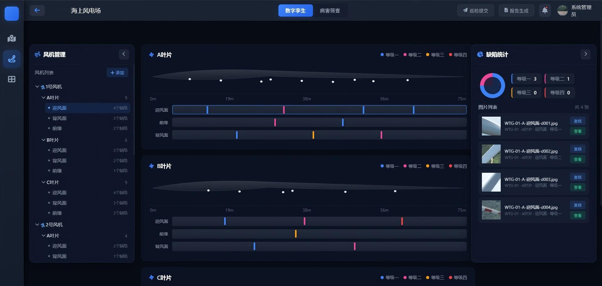
Task: Collapse A叶片 under 2号风机
Action: [44, 236]
